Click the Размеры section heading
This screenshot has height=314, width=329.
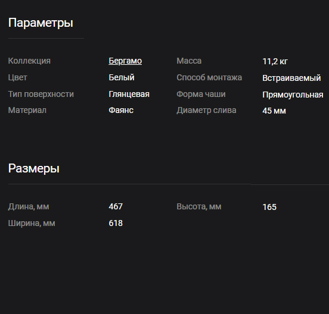34,168
